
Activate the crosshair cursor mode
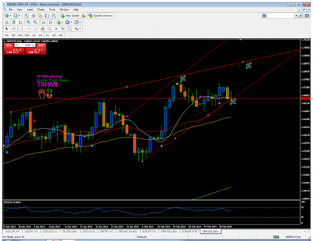pos(14,29)
